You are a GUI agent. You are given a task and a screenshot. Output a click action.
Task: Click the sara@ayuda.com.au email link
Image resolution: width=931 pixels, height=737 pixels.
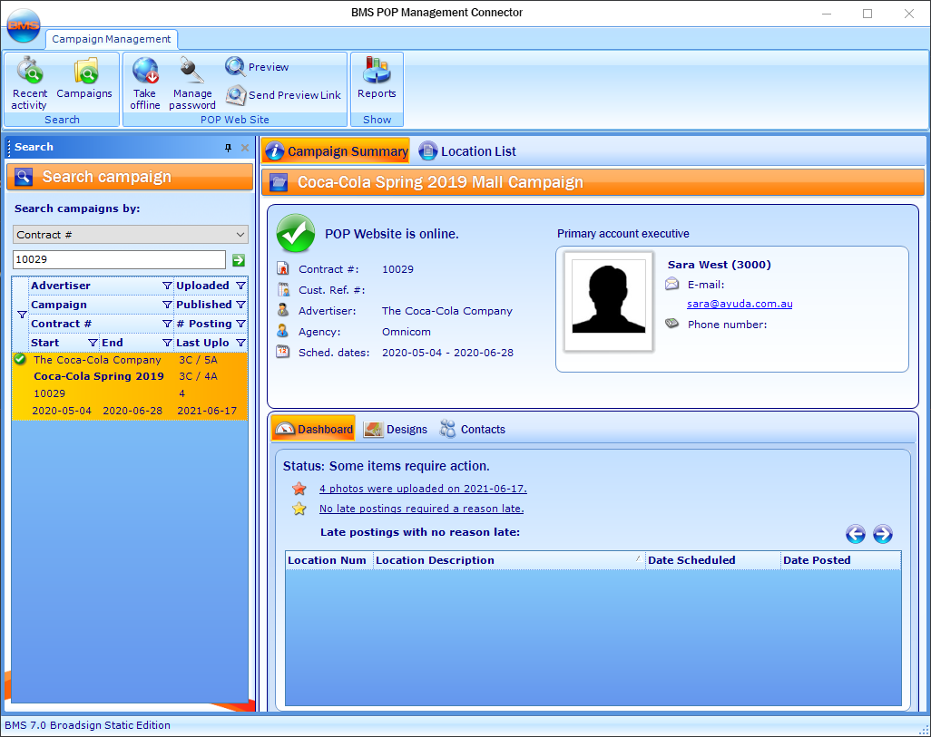pos(740,304)
